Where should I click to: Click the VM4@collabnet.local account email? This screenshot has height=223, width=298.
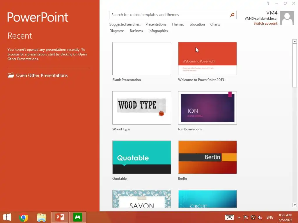tap(261, 19)
